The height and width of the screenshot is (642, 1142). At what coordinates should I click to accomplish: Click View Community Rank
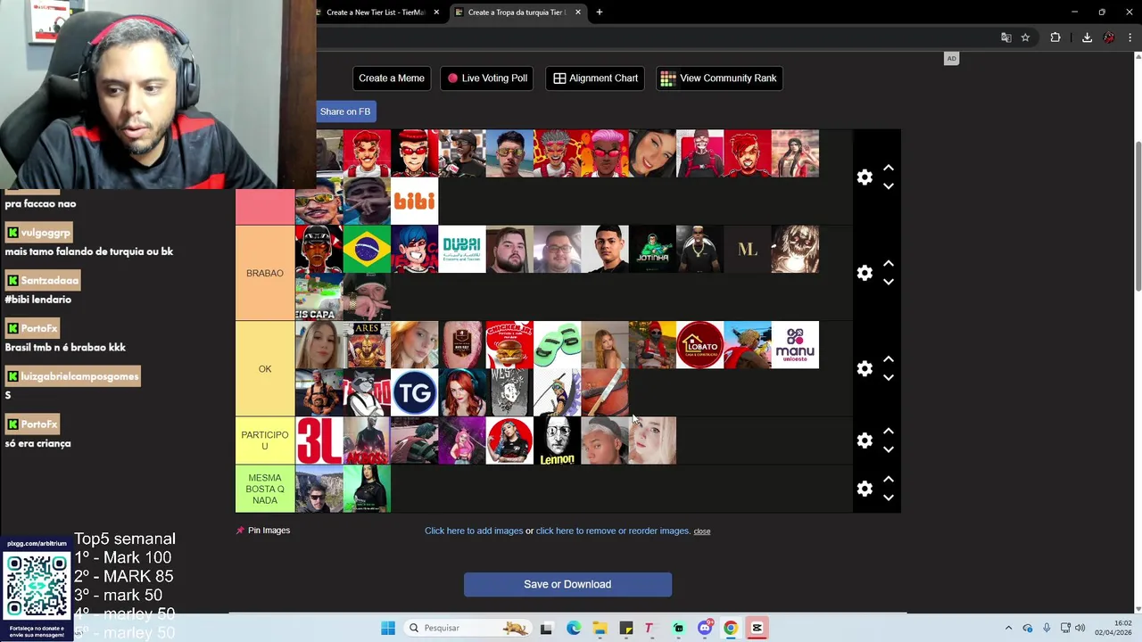click(719, 78)
